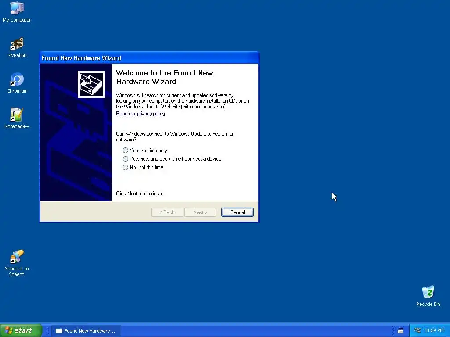This screenshot has width=450, height=337.
Task: Select the Recycle Bin icon
Action: pos(428,296)
